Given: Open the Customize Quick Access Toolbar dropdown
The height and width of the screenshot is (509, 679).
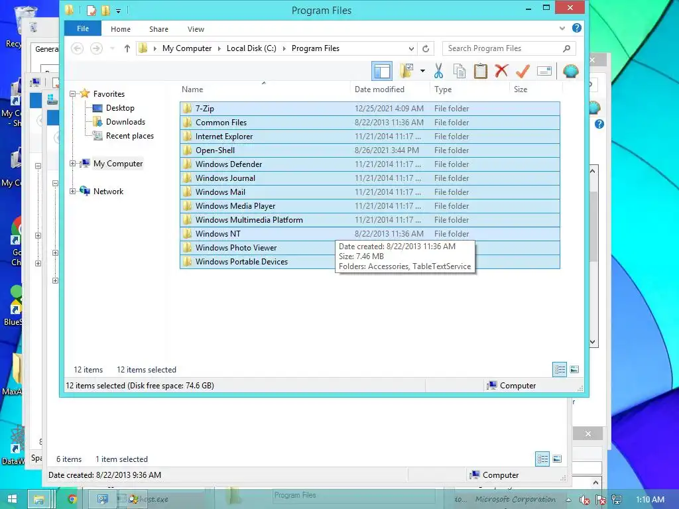Looking at the screenshot, I should pos(118,11).
